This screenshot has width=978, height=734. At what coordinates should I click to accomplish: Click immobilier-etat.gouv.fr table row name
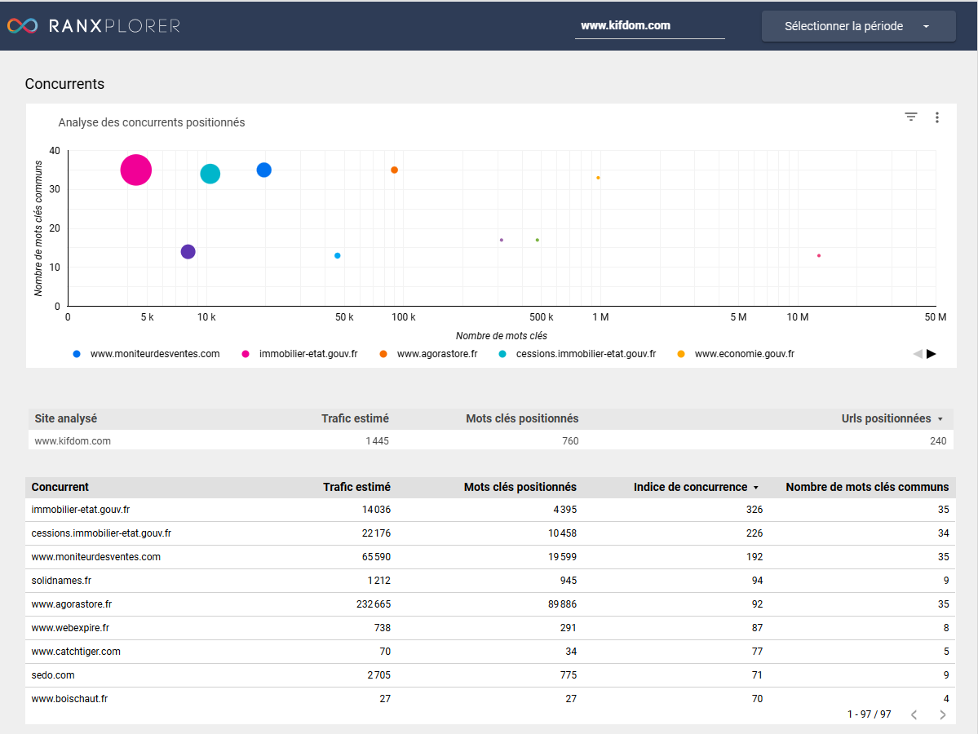(x=81, y=510)
